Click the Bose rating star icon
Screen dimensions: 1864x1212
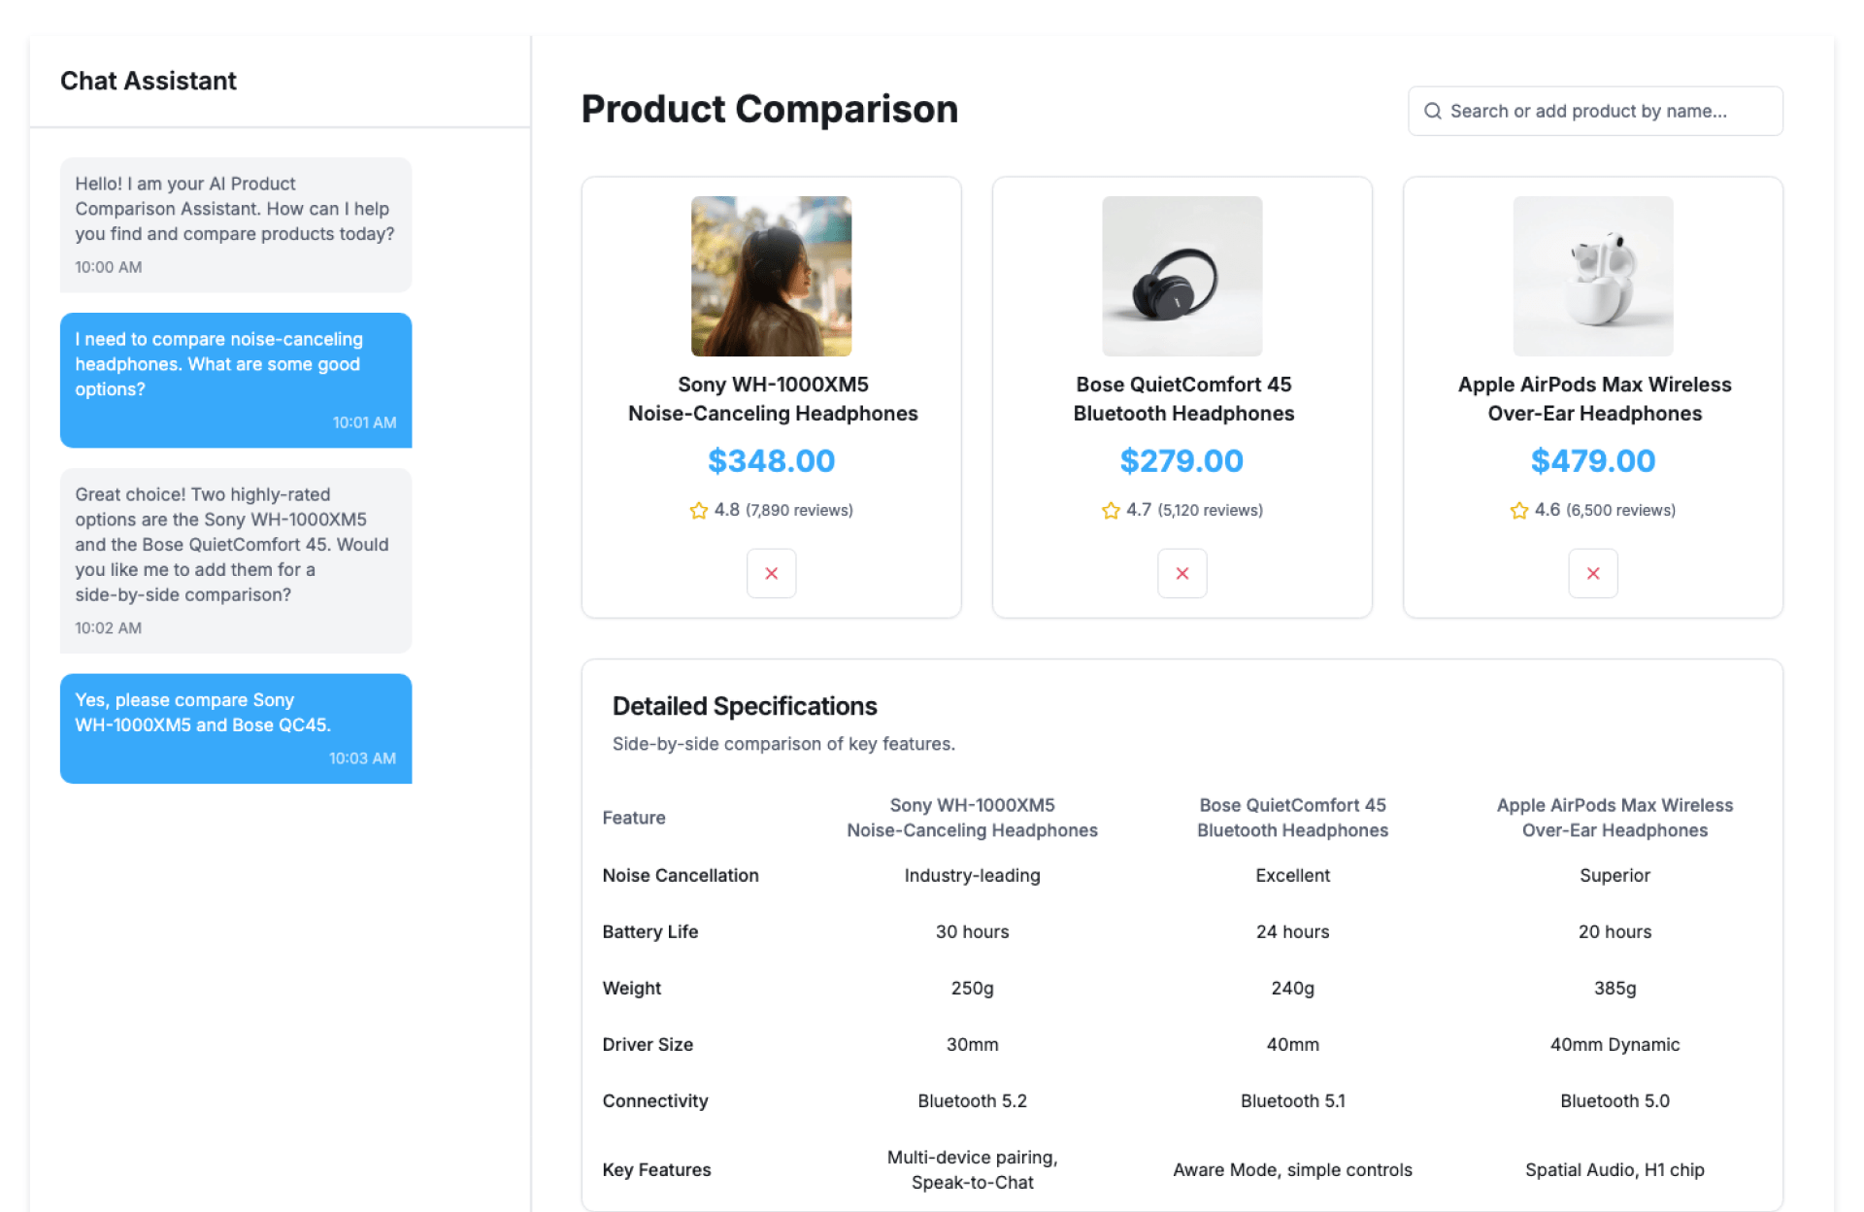(1111, 511)
